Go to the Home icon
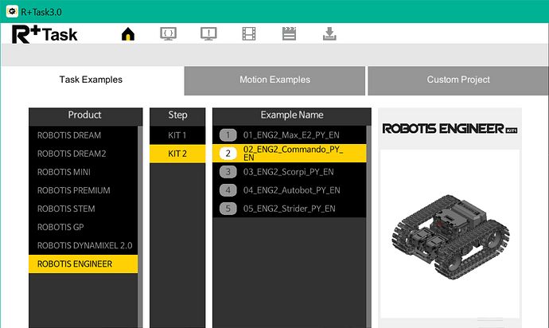Image resolution: width=549 pixels, height=328 pixels. point(128,34)
